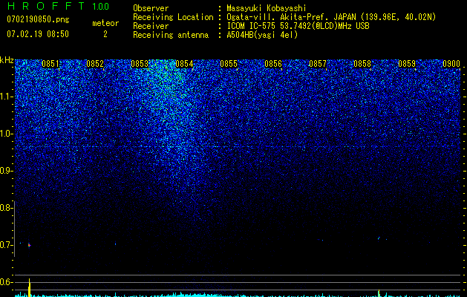Click the ICOM IC-575 receiver value
The width and height of the screenshot is (467, 297).
pyautogui.click(x=298, y=26)
